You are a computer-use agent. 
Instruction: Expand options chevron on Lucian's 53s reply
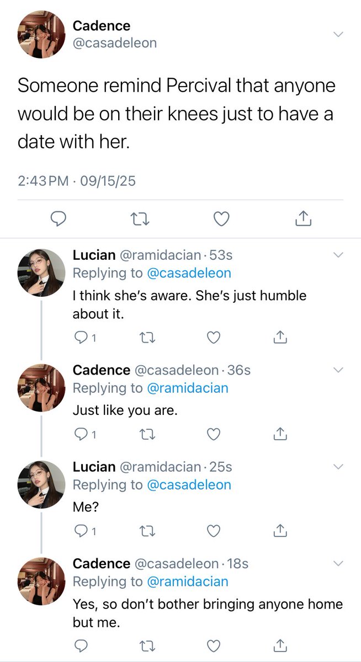coord(339,255)
